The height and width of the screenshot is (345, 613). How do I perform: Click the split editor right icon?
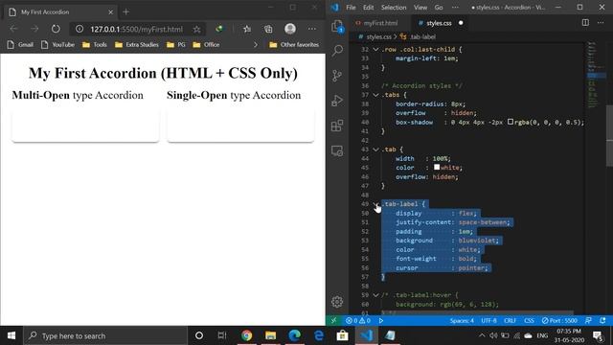coord(585,23)
